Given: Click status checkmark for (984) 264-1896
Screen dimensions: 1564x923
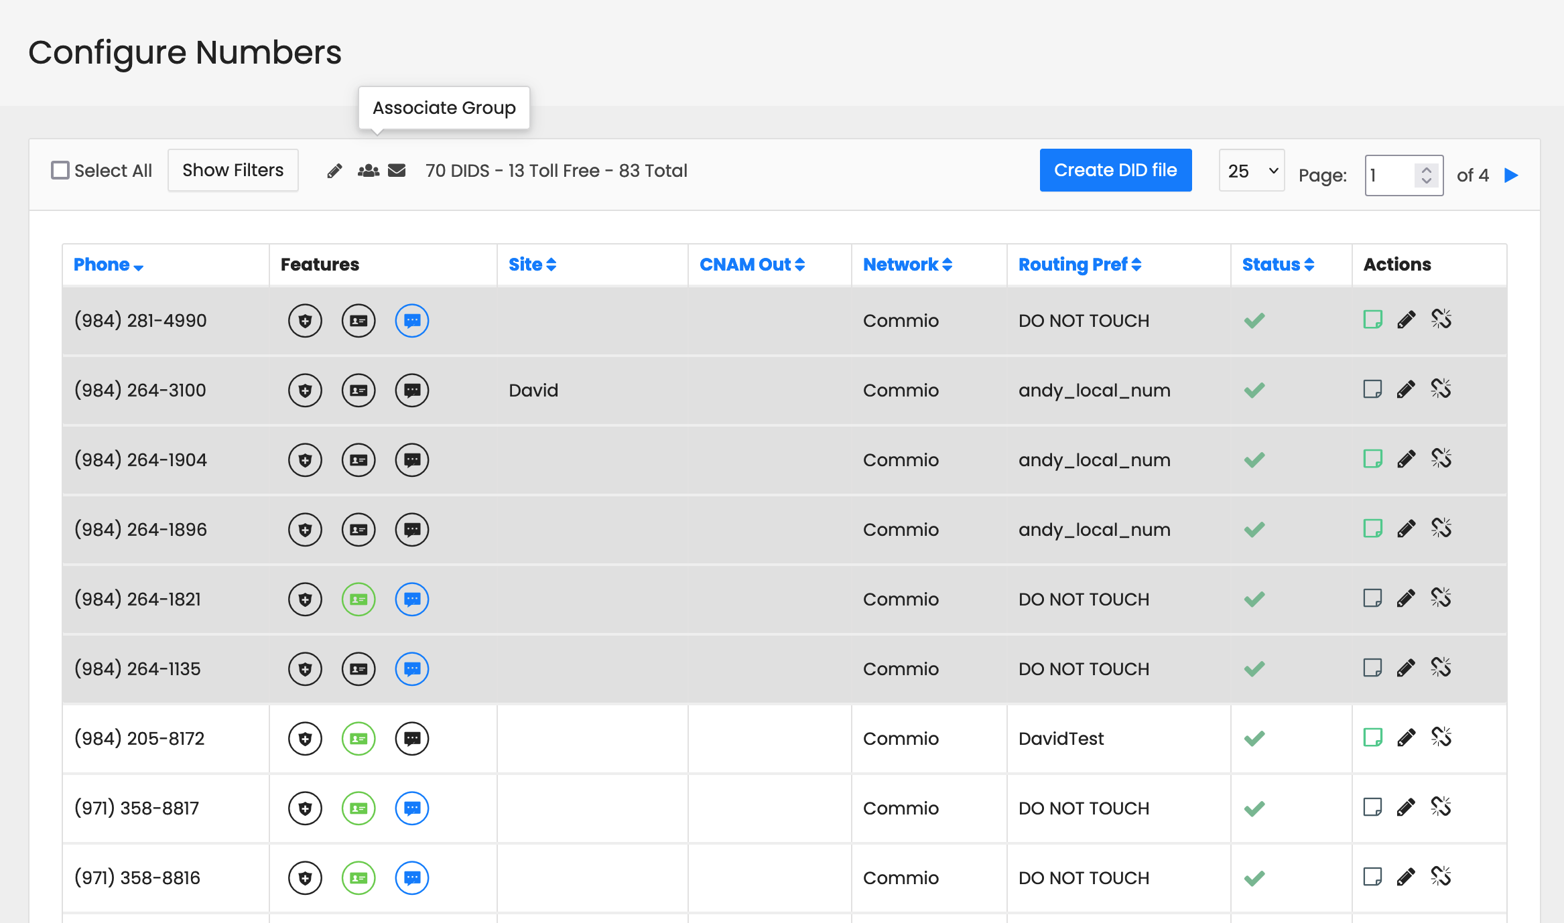Looking at the screenshot, I should [x=1254, y=530].
